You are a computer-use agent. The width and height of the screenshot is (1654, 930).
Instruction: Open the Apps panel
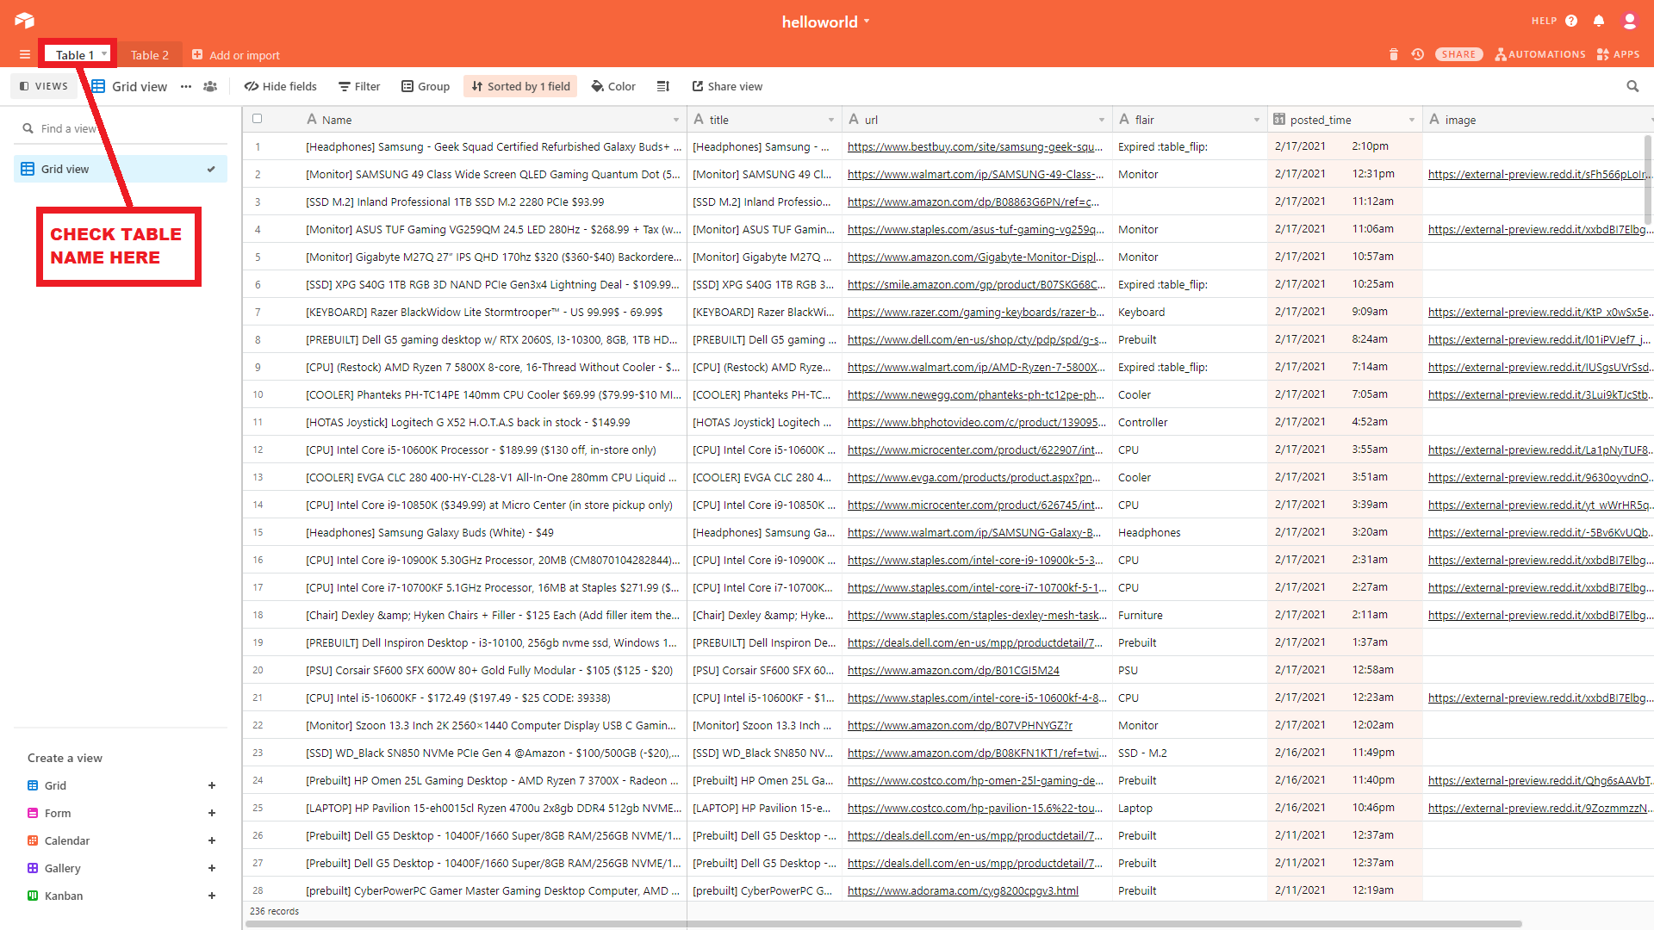1618,54
